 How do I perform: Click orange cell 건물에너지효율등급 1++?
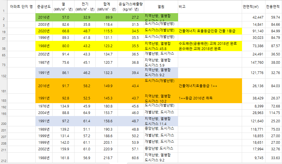(210, 86)
